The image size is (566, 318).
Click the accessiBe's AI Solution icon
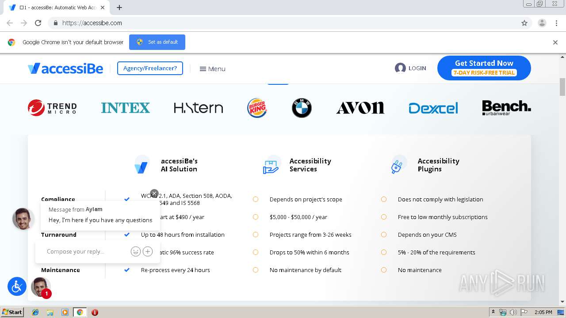coord(141,165)
